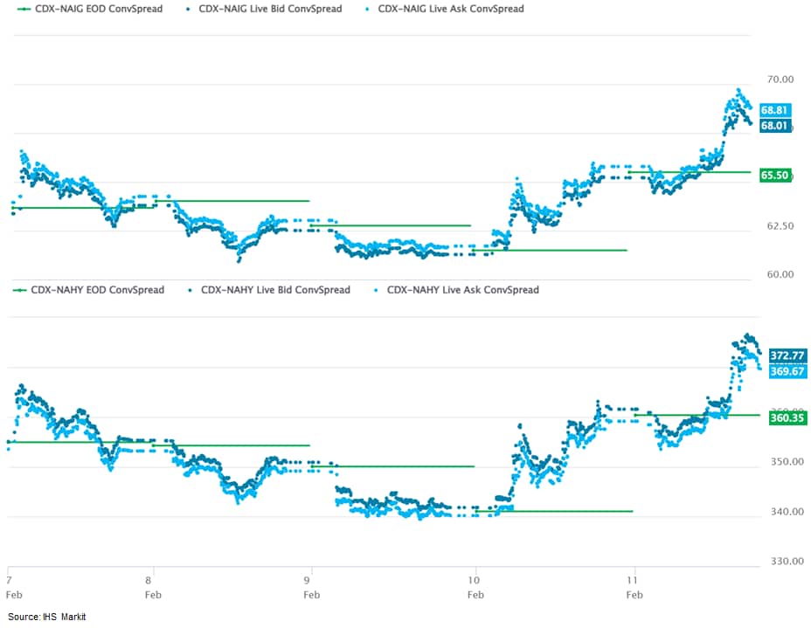Image resolution: width=811 pixels, height=628 pixels.
Task: Click the 68.01 live bid value tag
Action: coord(775,126)
